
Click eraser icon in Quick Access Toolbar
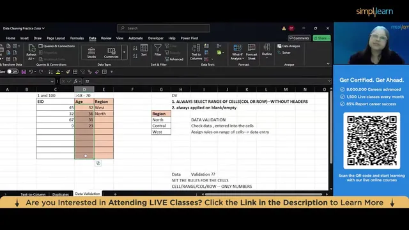click(97, 72)
